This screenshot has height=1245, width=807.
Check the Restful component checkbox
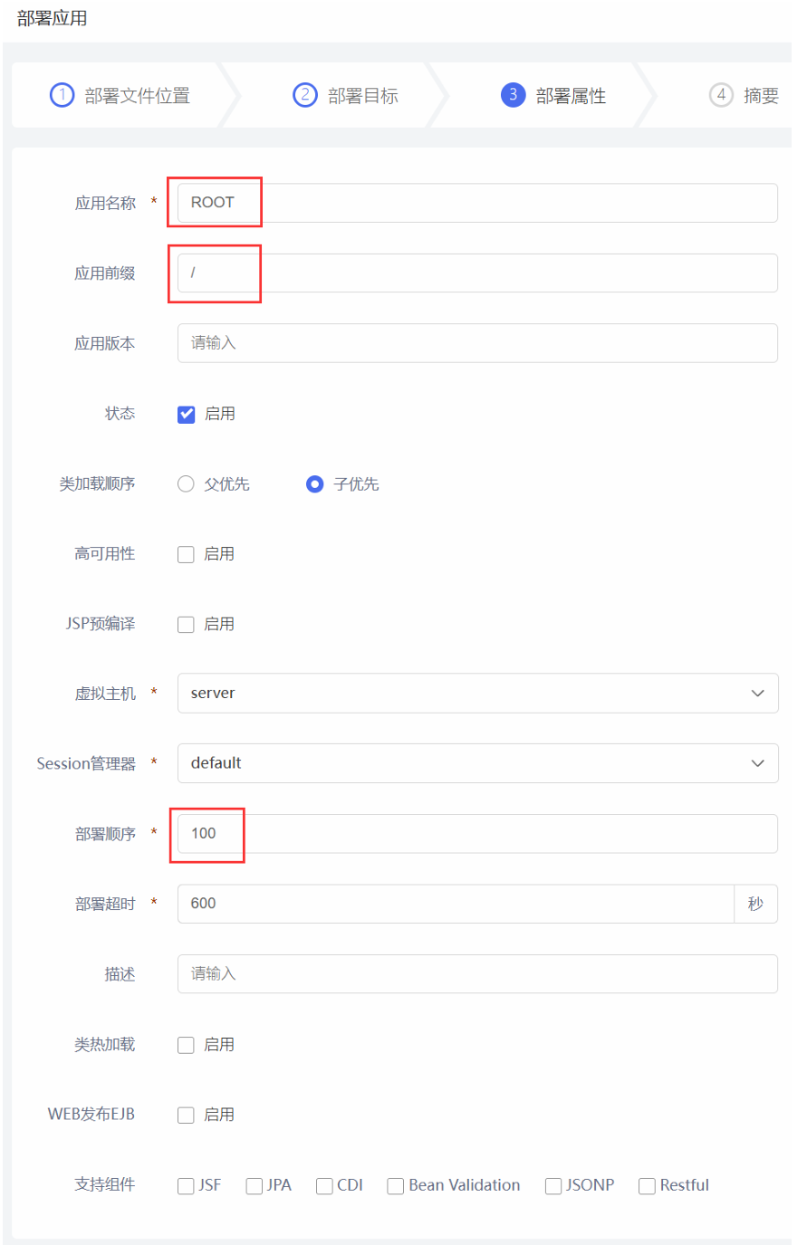(648, 1186)
